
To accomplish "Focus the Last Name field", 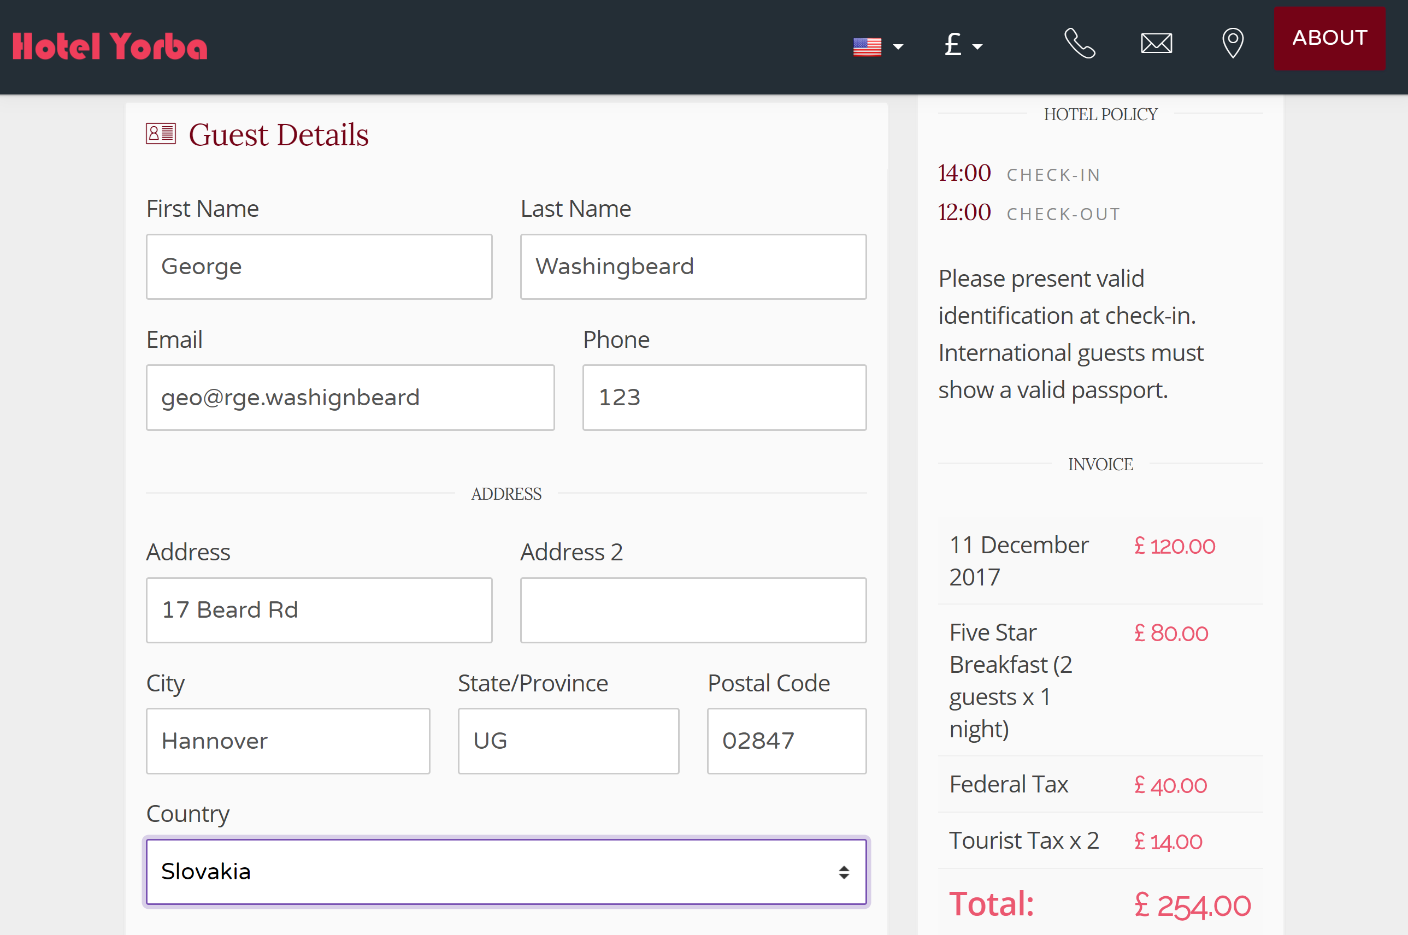I will click(x=693, y=267).
